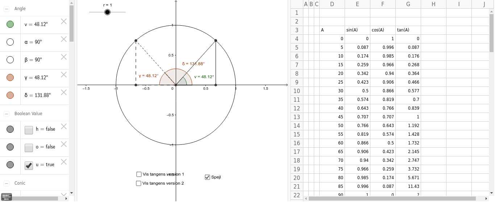
Task: Select the point on circle upper right
Action: coord(216,41)
